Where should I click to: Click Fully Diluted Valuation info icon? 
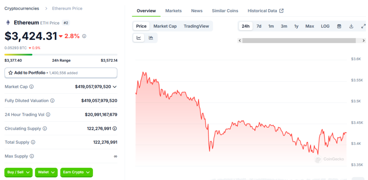(52, 101)
